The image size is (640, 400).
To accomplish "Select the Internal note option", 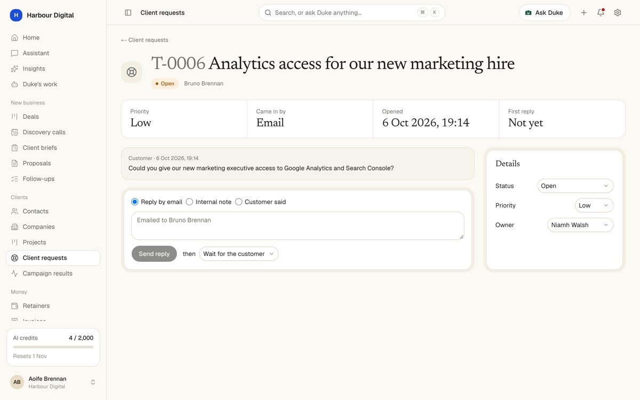I will point(189,202).
